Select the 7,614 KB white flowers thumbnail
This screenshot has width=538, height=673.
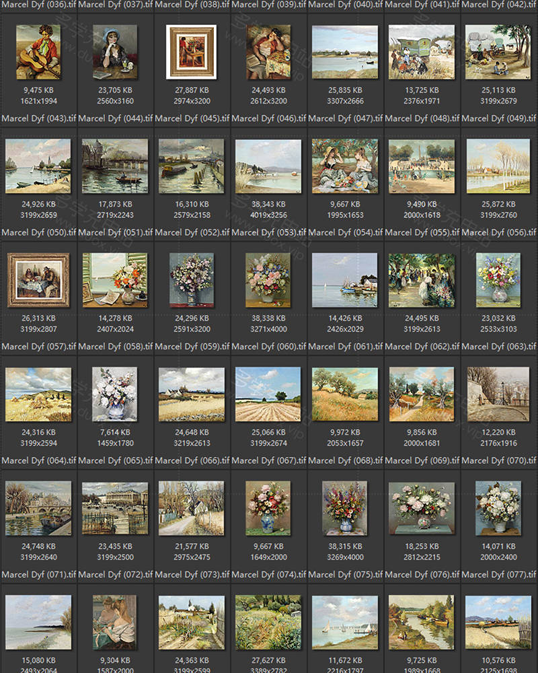coord(114,394)
